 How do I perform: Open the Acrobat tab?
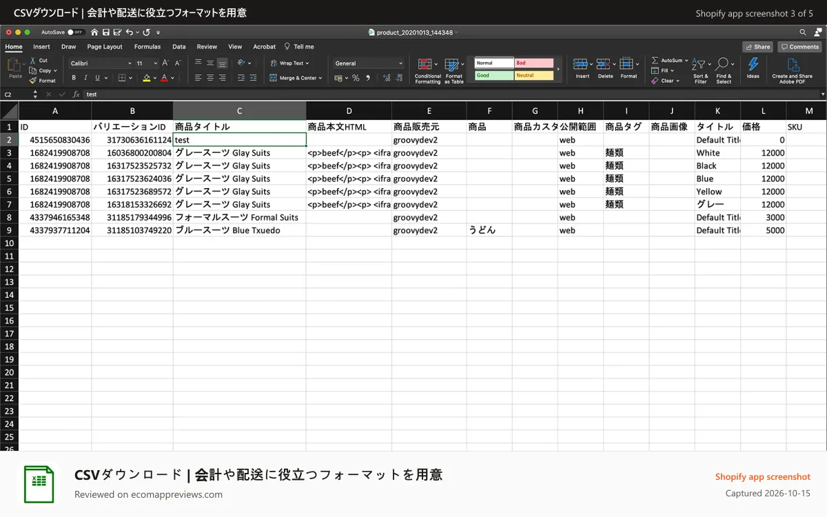click(265, 47)
